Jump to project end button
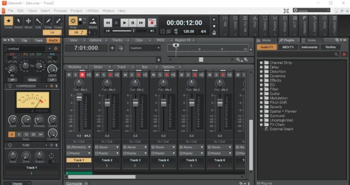The image size is (350, 185). pos(152,31)
